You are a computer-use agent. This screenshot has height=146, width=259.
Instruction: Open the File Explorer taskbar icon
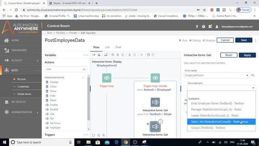[88, 142]
